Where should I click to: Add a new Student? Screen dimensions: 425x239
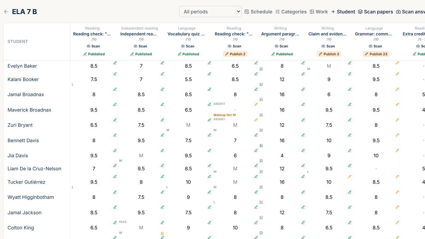pos(343,12)
